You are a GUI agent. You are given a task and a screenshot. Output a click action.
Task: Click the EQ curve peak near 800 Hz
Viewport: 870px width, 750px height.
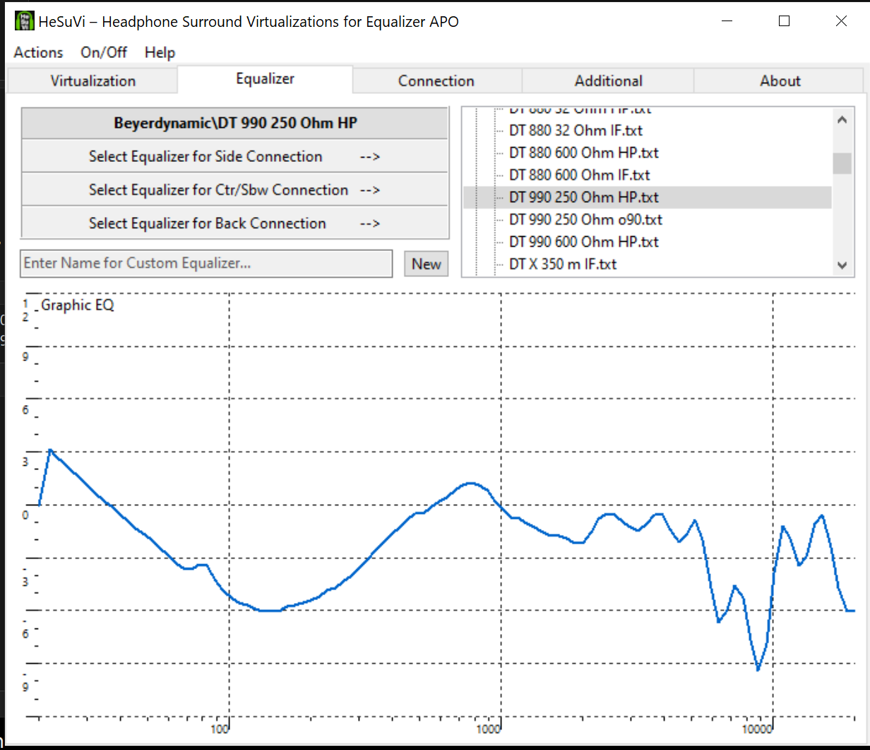click(x=471, y=484)
